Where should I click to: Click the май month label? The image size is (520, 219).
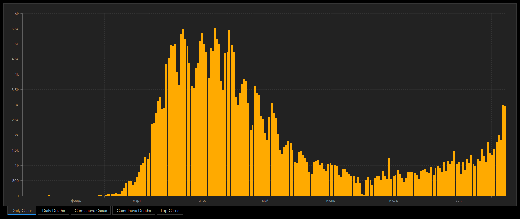[265, 201]
